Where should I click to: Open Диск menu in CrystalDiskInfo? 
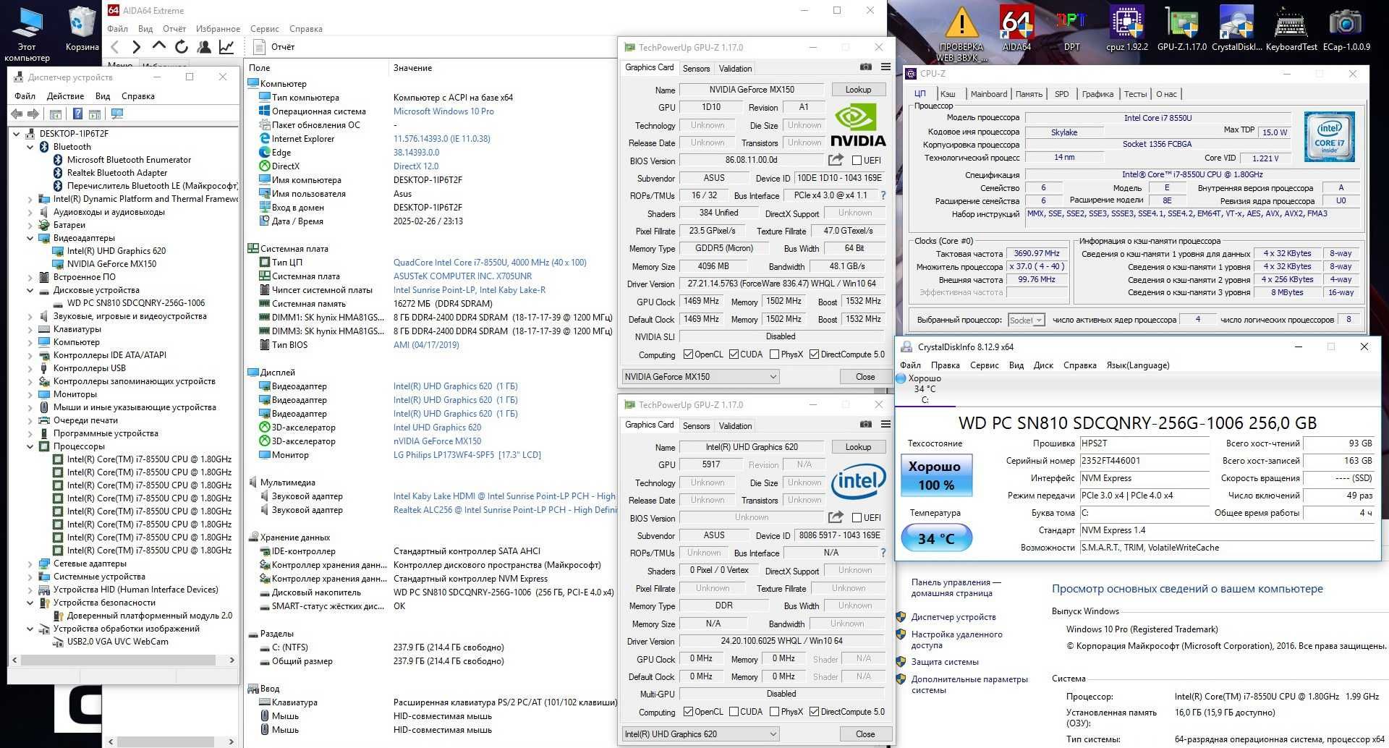1043,365
